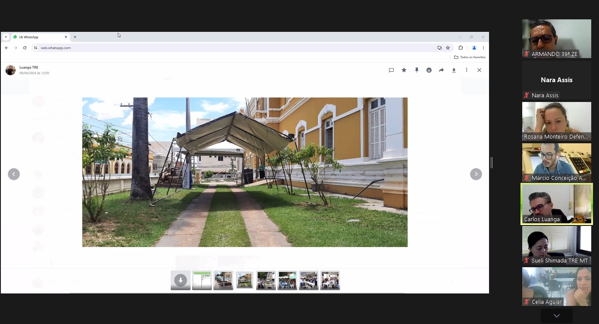Viewport: 599px width, 324px height.
Task: Close the WhatsApp media viewer
Action: [x=479, y=70]
